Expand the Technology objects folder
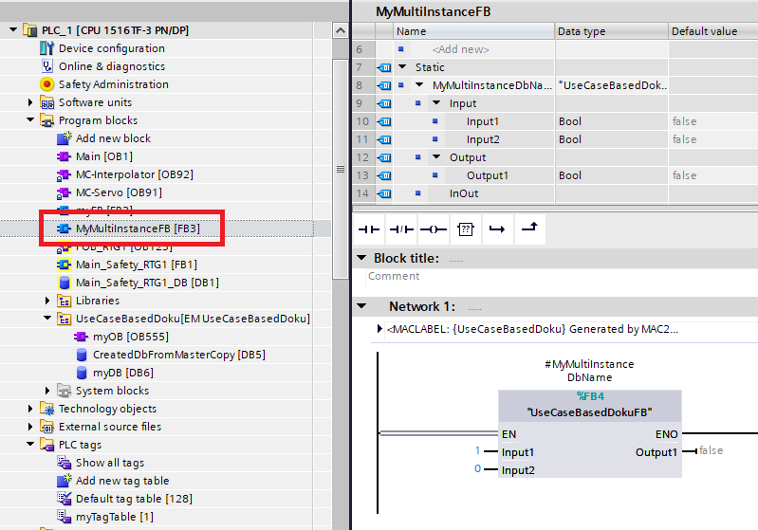The height and width of the screenshot is (530, 758). (30, 409)
